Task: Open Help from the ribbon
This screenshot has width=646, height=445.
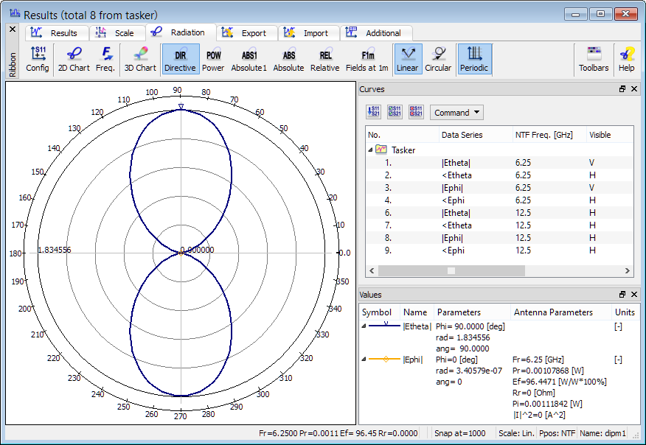Action: (626, 59)
